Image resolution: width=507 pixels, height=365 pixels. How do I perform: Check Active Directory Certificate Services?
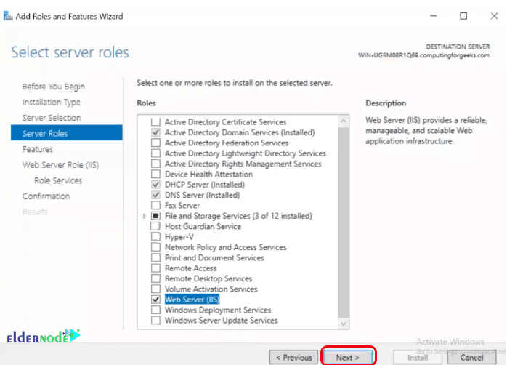[155, 122]
